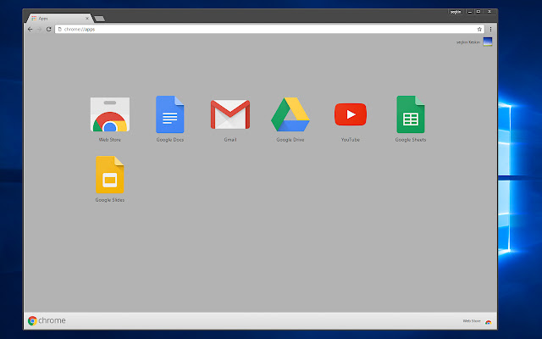Open a new tab button
This screenshot has height=339, width=542.
click(x=99, y=19)
